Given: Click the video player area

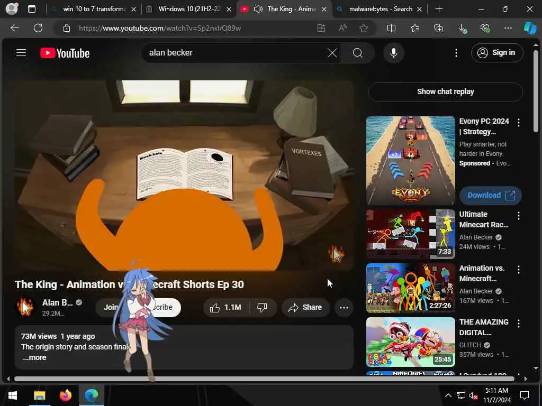Looking at the screenshot, I should tap(185, 176).
